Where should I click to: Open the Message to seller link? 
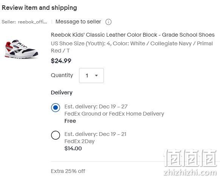78,22
